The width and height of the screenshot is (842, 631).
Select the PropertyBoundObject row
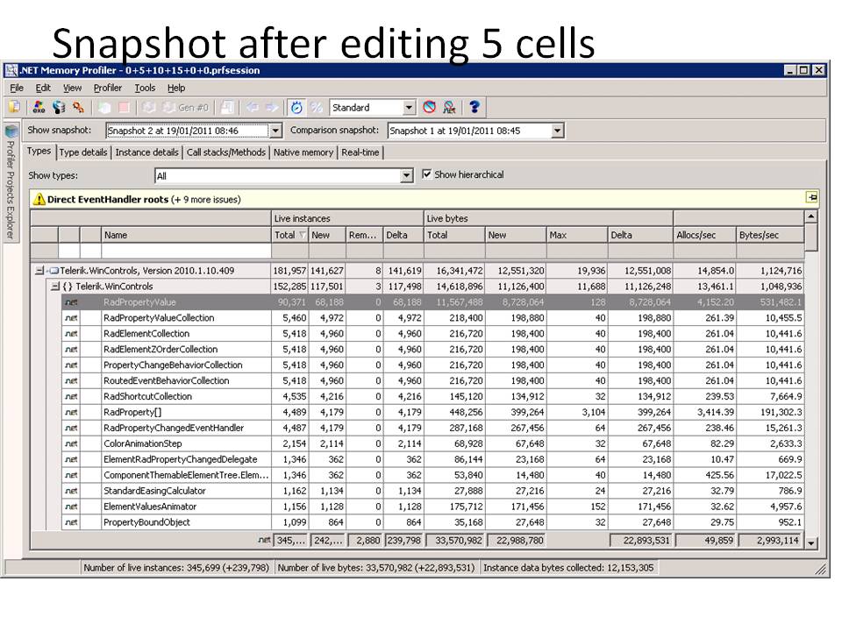[432, 522]
